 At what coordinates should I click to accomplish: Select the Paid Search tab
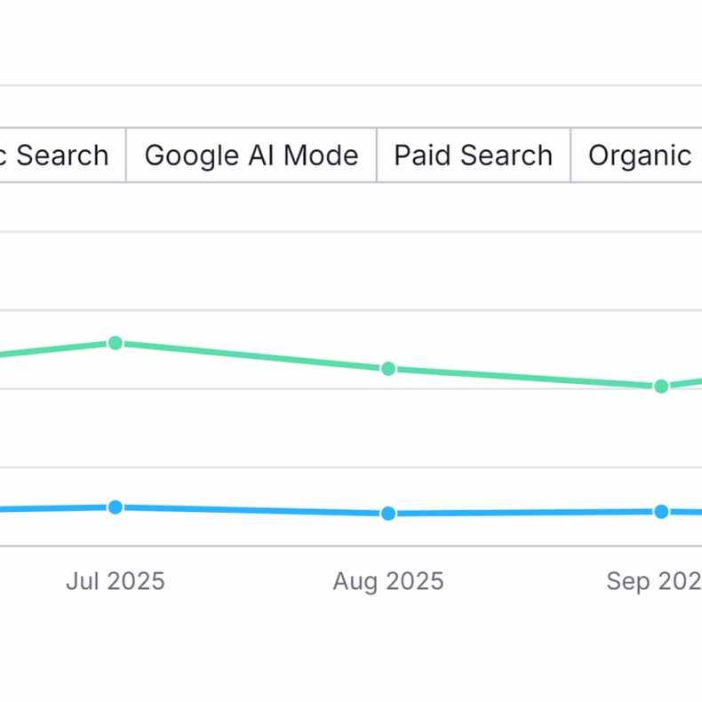(x=473, y=156)
